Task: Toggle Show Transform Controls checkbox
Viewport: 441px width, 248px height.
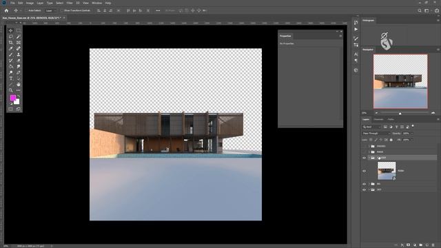Action: click(63, 11)
